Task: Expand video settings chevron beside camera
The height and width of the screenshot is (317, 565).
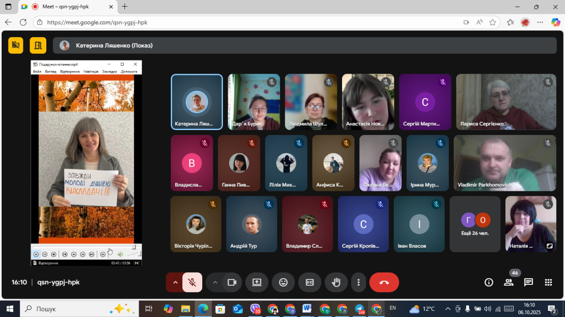Action: (x=215, y=283)
